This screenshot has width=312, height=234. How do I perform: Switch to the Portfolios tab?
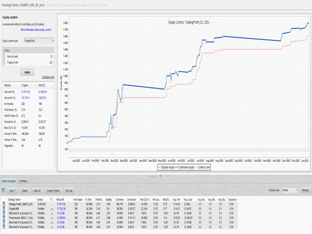[23, 181]
